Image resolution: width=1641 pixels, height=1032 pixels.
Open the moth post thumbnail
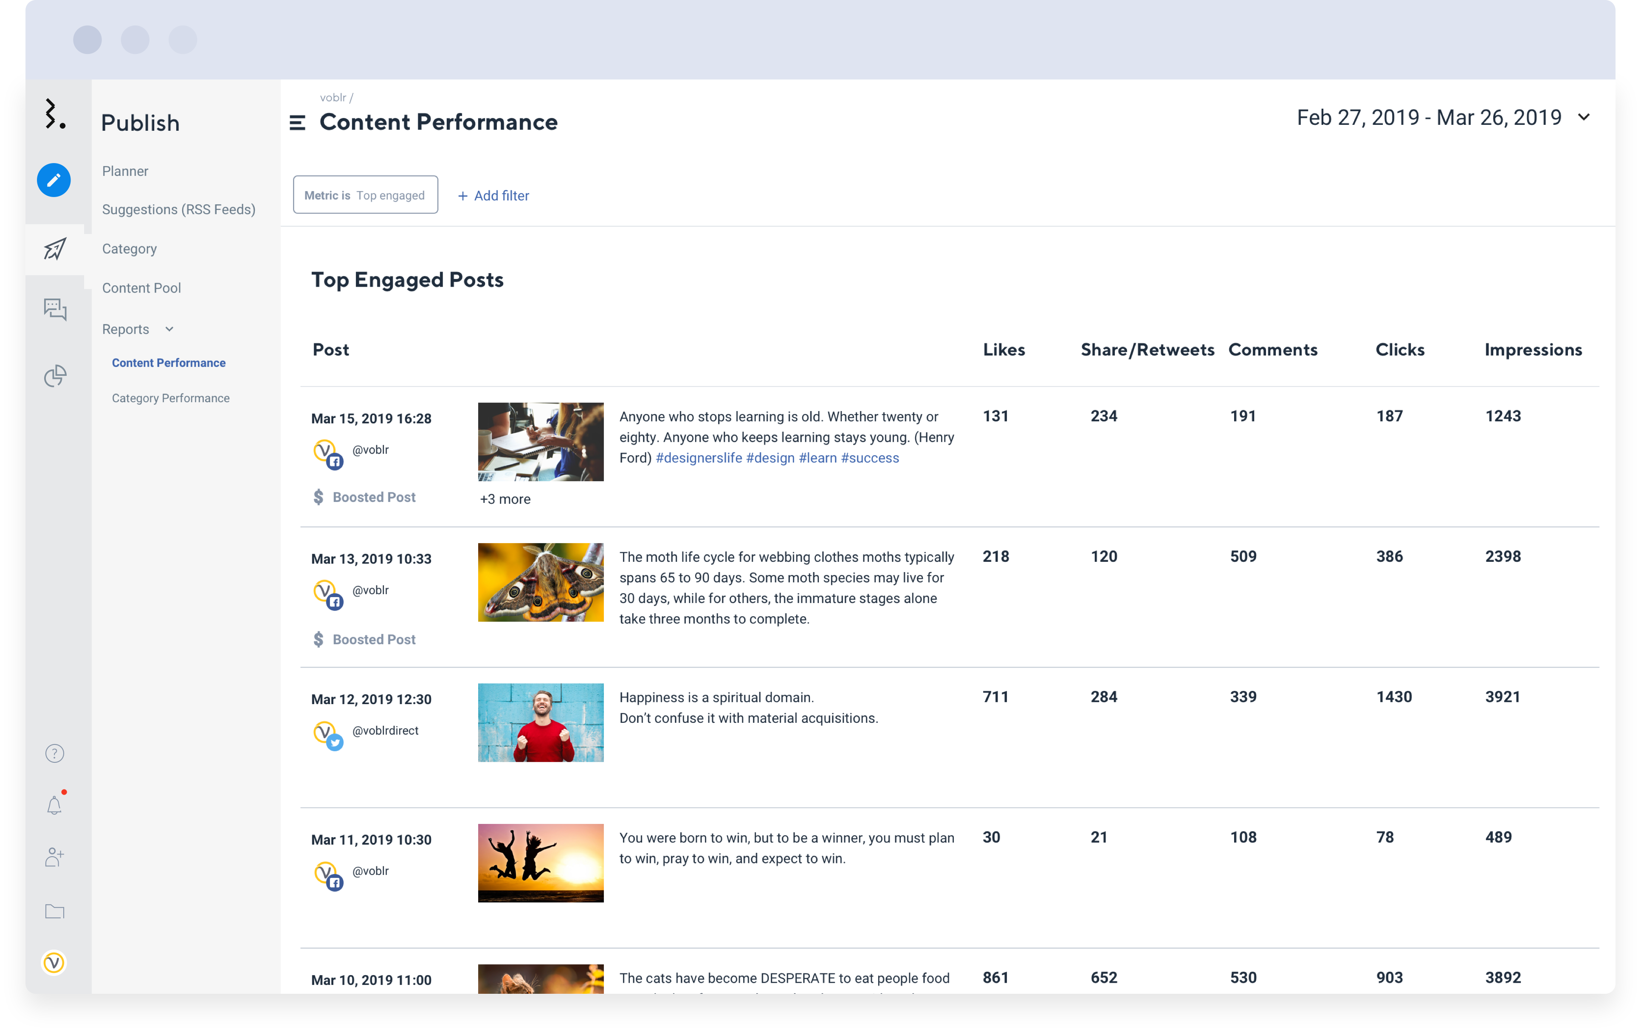coord(540,582)
